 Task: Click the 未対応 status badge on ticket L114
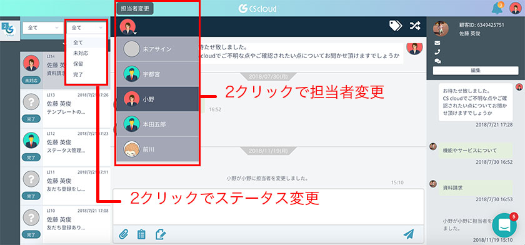click(31, 81)
